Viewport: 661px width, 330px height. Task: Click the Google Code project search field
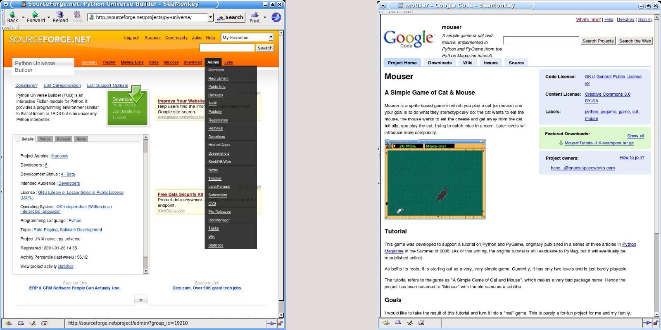tap(541, 40)
